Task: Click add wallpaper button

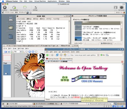Action: pyautogui.click(x=107, y=43)
